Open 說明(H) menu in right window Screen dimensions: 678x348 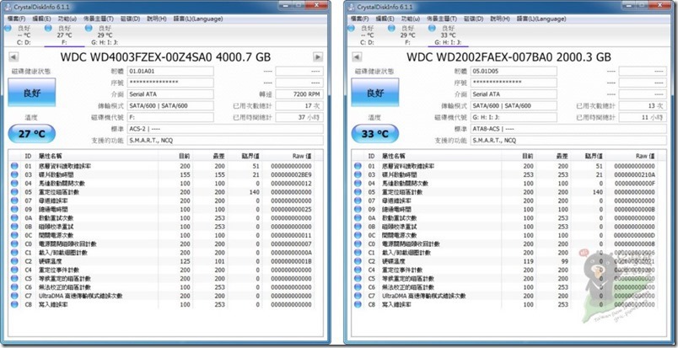point(500,19)
